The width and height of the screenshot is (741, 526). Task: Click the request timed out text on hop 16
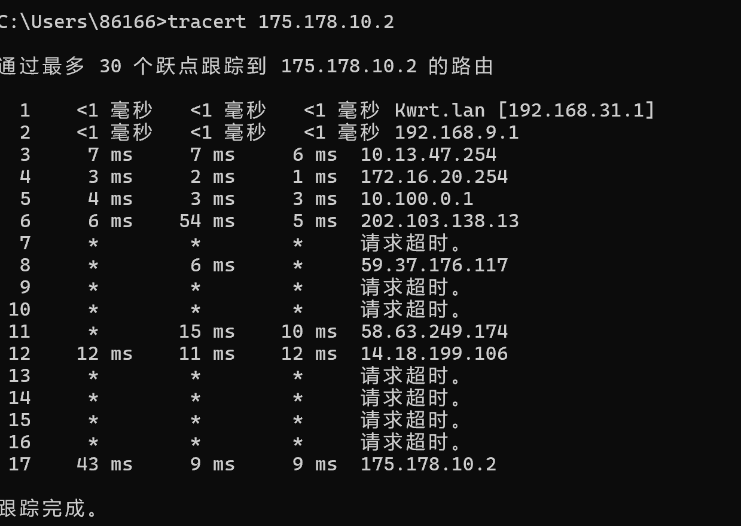click(411, 442)
